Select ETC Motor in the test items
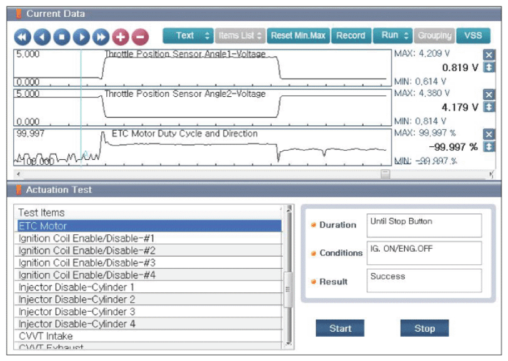 [x=148, y=226]
